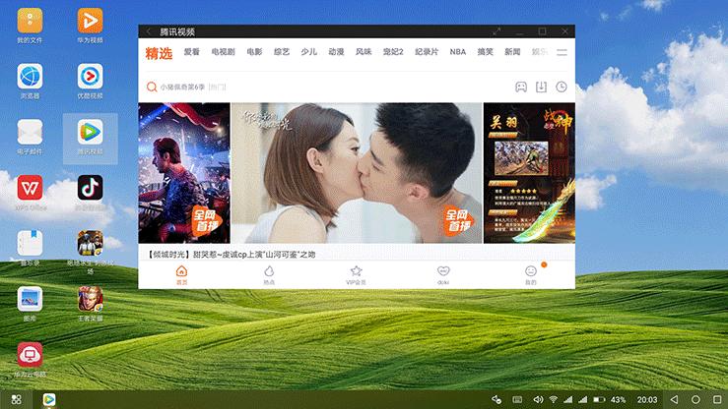Image resolution: width=728 pixels, height=409 pixels.
Task: Open the downloads icon in Tencent Video
Action: click(x=542, y=88)
